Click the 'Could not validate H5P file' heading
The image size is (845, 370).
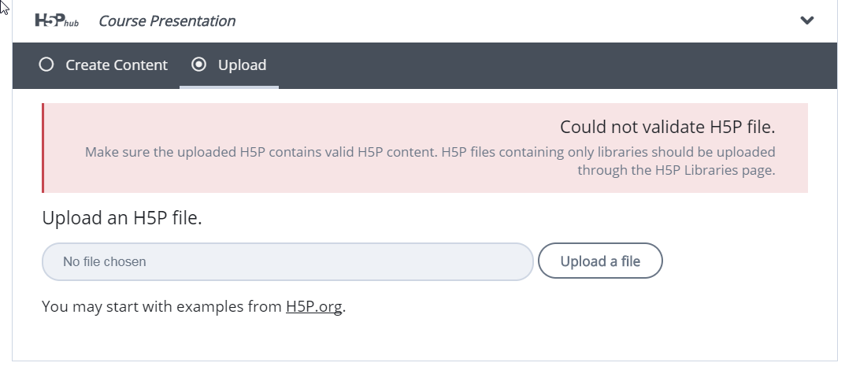click(x=667, y=127)
